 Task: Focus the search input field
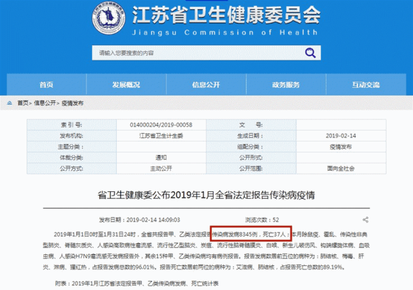click(194, 52)
